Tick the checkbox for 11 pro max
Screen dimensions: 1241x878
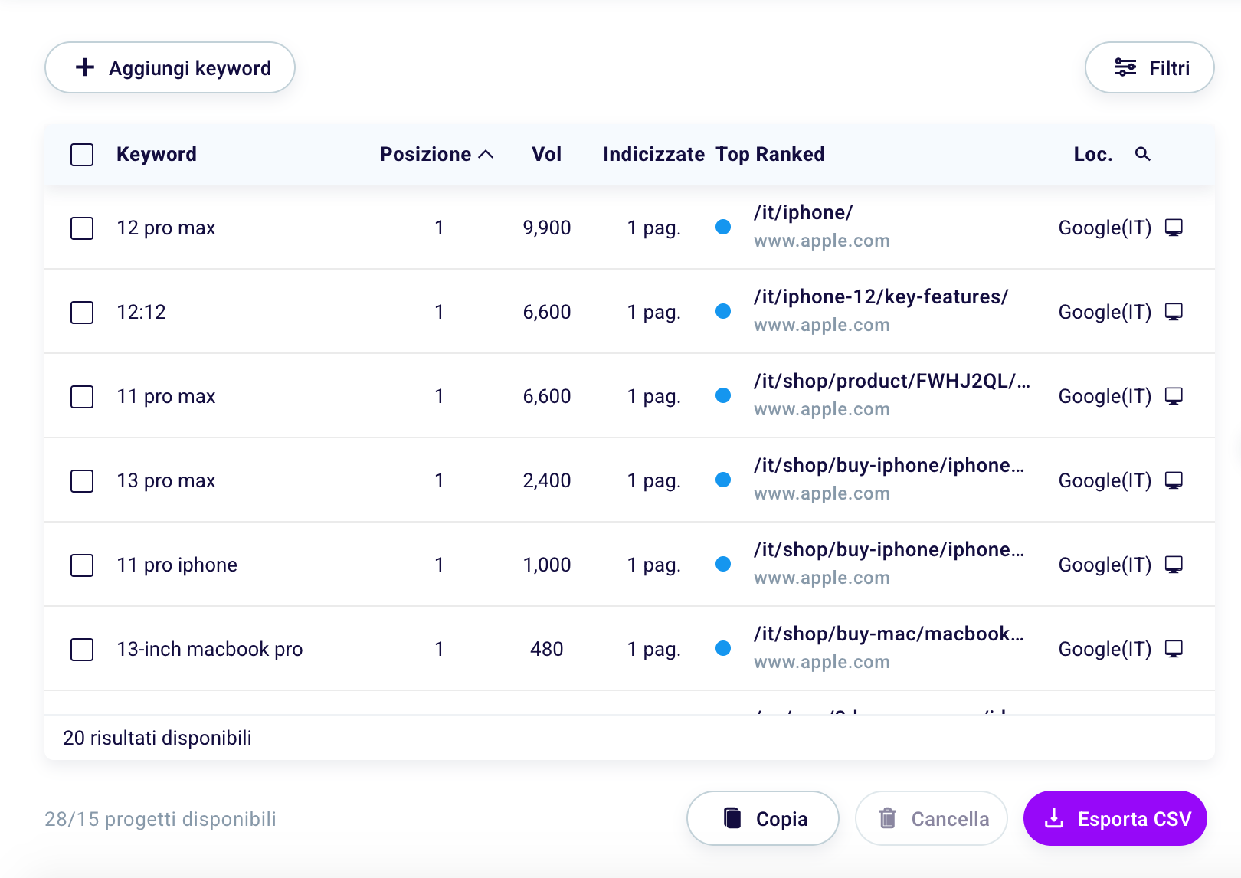point(82,397)
